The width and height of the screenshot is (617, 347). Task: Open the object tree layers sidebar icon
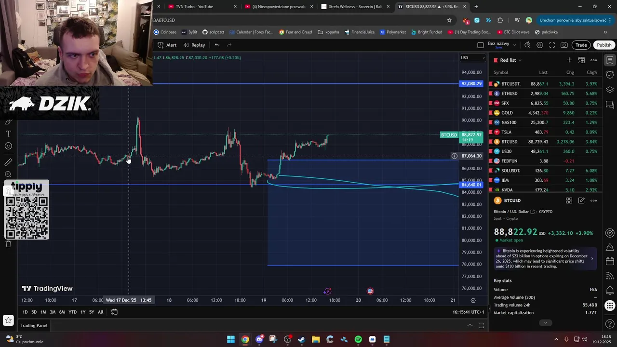(x=610, y=90)
